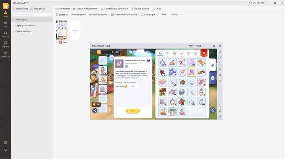This screenshot has width=285, height=159.
Task: Click the plus tile to add device
Action: pyautogui.click(x=75, y=30)
